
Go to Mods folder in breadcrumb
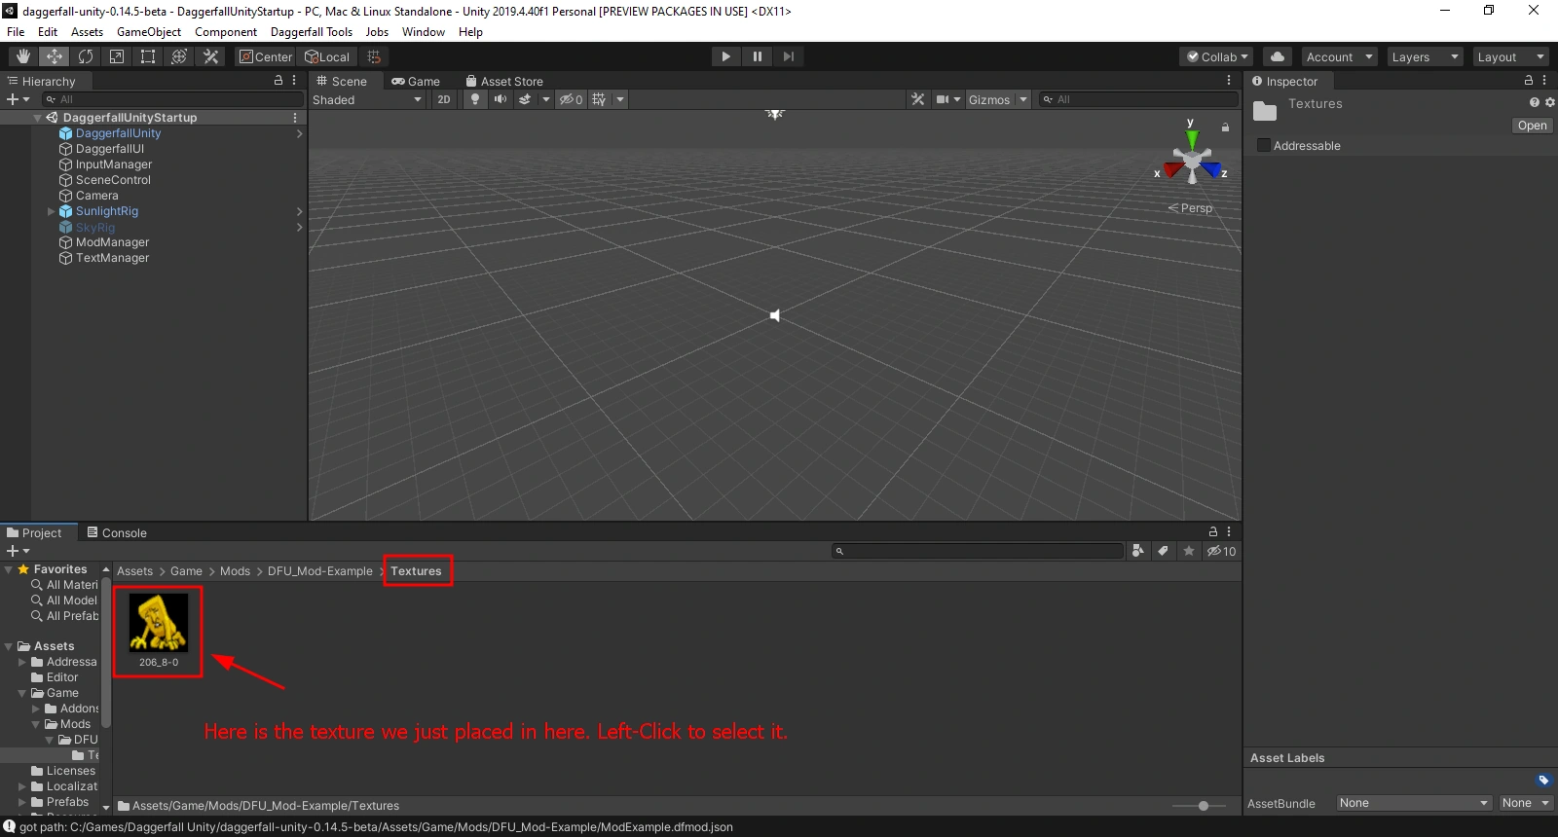235,571
